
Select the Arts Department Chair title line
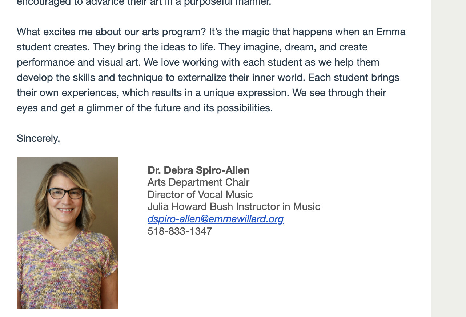198,182
